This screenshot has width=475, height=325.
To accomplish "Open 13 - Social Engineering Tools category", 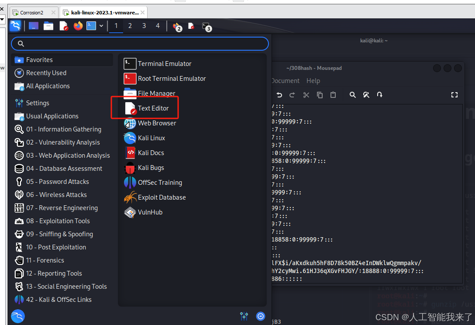I will pyautogui.click(x=62, y=287).
